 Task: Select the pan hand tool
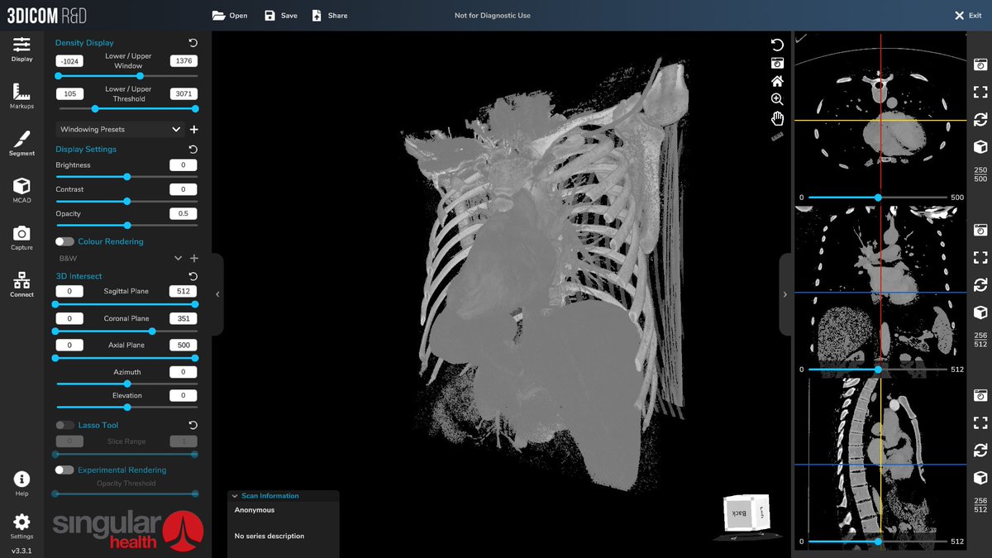tap(777, 118)
